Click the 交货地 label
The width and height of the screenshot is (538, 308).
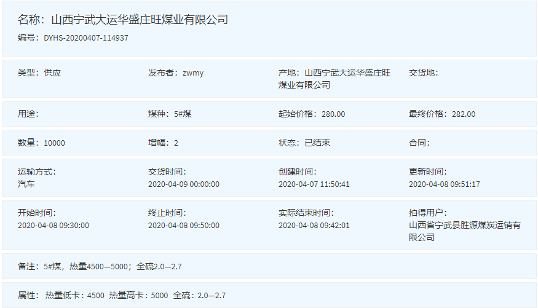424,73
